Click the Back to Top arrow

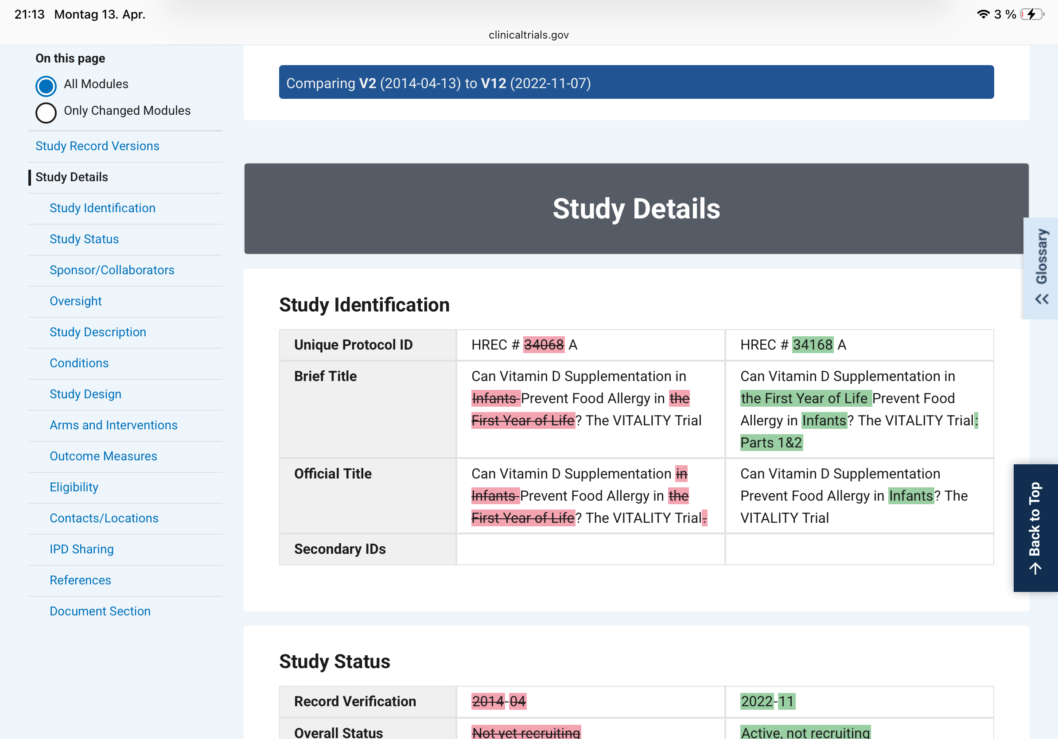[x=1035, y=568]
